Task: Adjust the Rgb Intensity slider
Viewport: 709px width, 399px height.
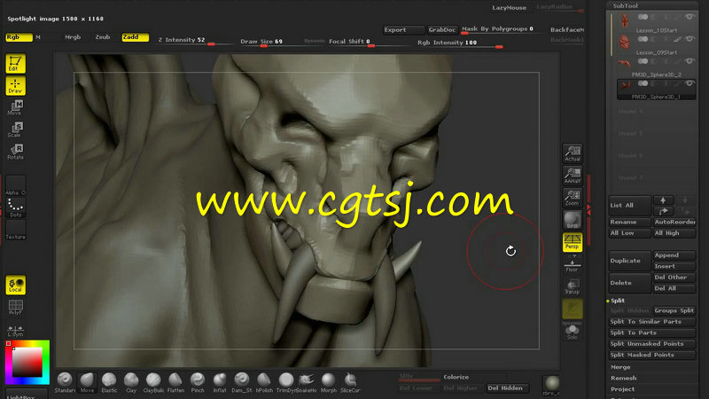Action: point(459,43)
